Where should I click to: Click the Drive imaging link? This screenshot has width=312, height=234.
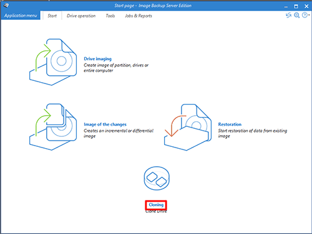97,59
